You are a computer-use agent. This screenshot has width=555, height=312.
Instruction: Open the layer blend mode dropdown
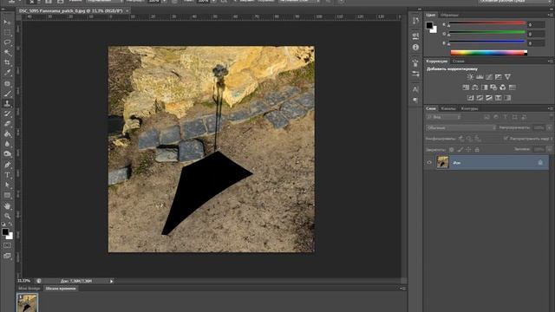(x=460, y=127)
